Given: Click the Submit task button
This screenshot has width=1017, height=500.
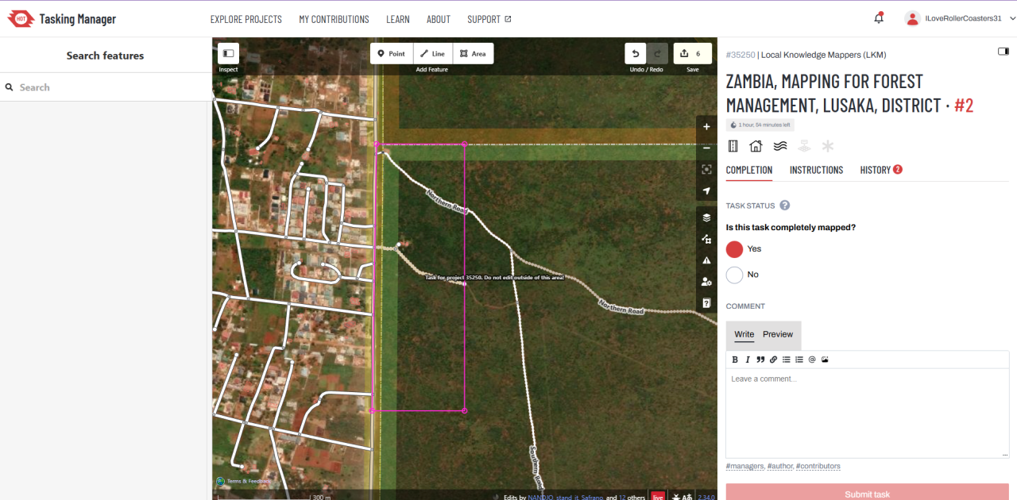Looking at the screenshot, I should coord(868,491).
